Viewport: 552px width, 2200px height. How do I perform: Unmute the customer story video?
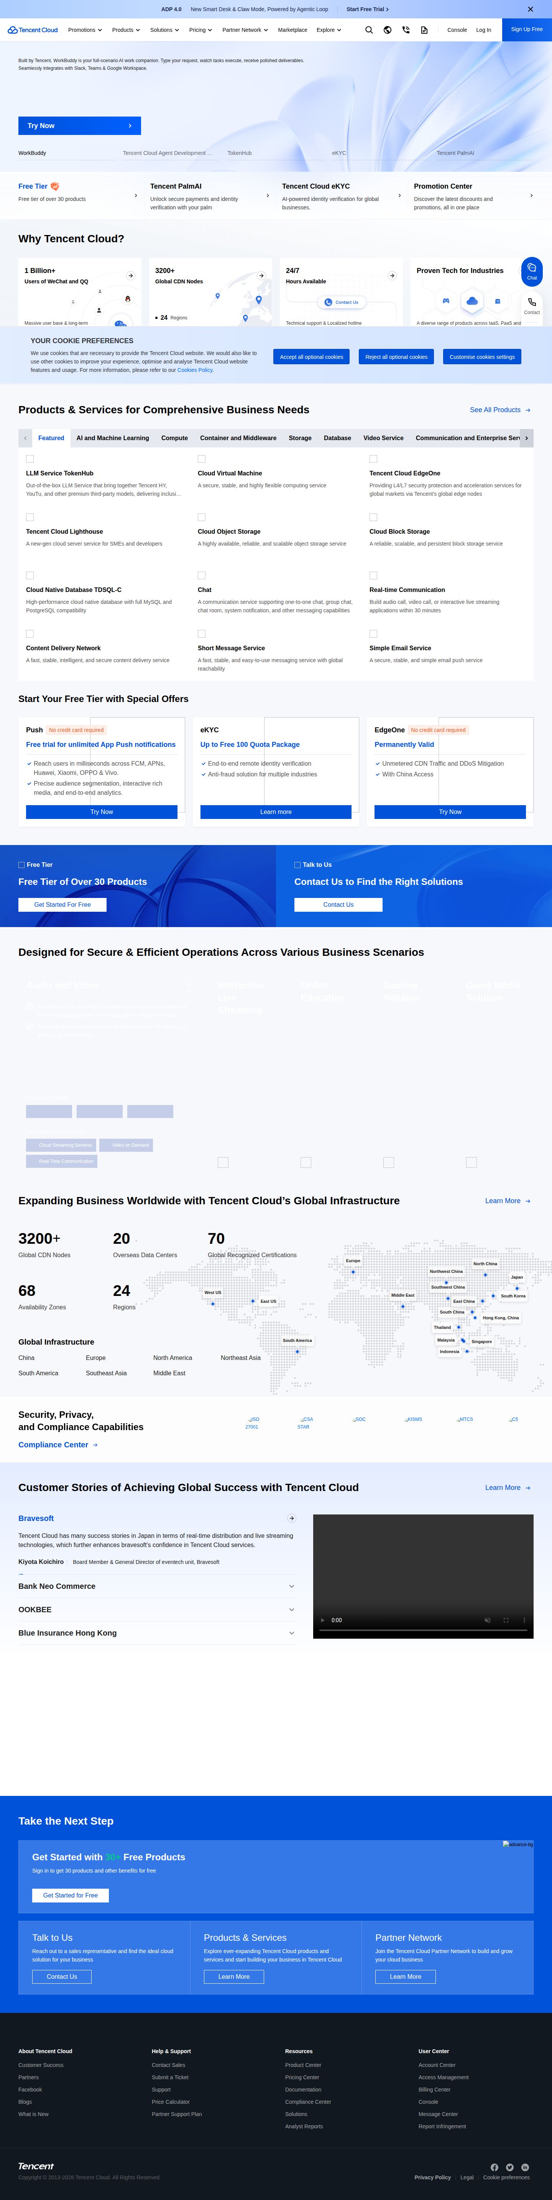[488, 1620]
